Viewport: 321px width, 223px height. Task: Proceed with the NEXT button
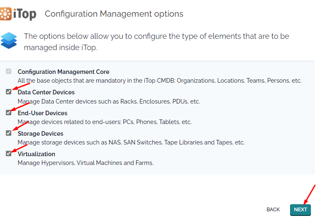pos(300,210)
